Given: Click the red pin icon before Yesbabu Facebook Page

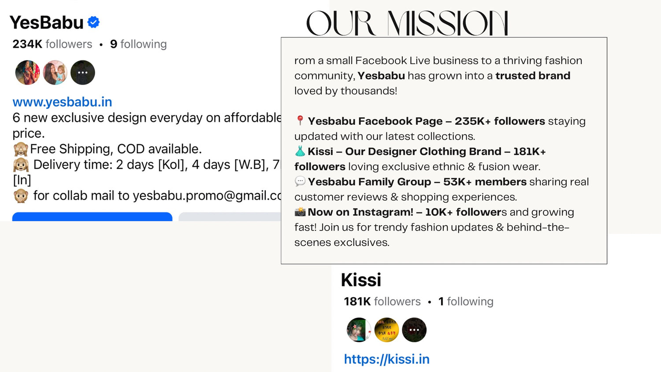Looking at the screenshot, I should tap(300, 120).
